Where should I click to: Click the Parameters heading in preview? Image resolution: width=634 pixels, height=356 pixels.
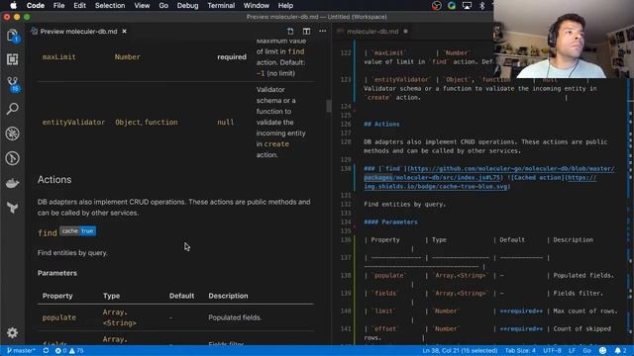57,273
